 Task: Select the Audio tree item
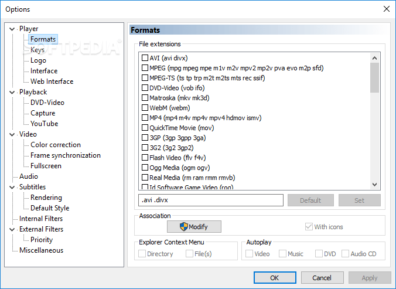coord(29,176)
